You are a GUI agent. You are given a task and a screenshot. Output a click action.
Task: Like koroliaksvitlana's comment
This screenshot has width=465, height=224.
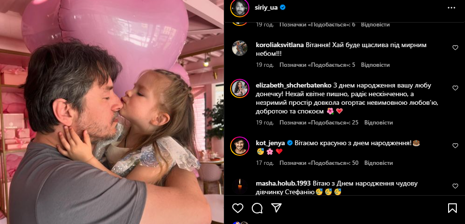click(x=455, y=48)
